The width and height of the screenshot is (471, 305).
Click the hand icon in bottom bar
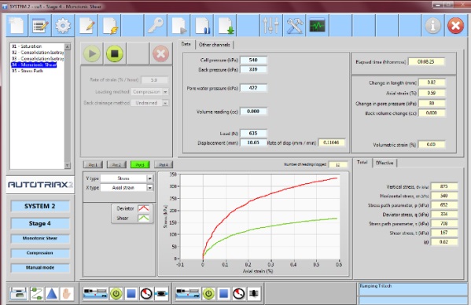coord(67,293)
